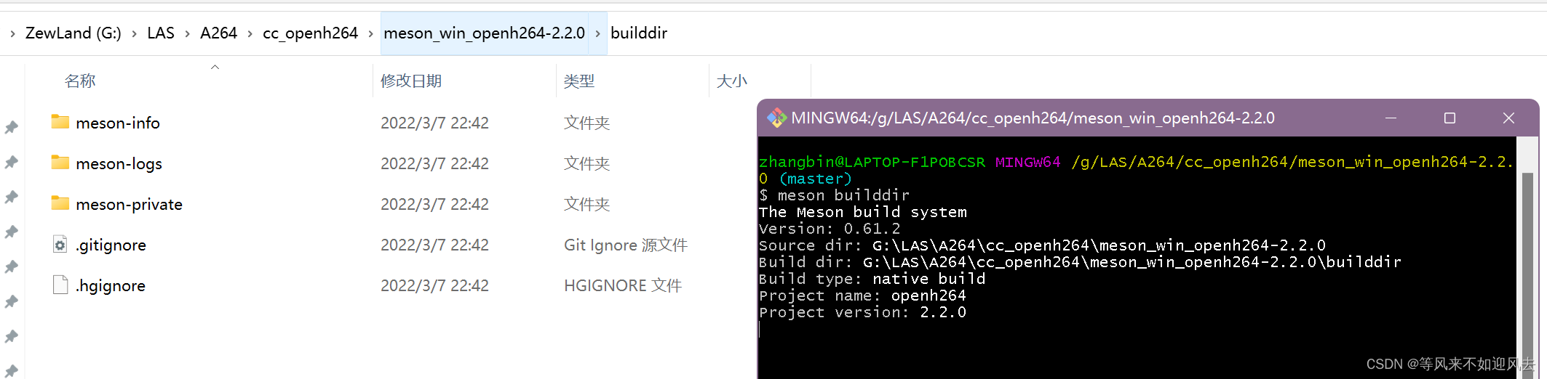
Task: Go to cc_openh264 in the breadcrumb
Action: click(310, 33)
